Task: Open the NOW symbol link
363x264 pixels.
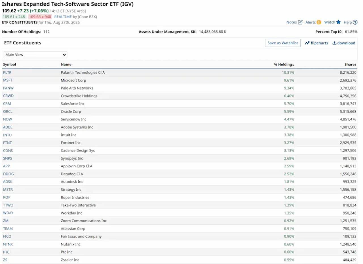Action: tap(8, 119)
